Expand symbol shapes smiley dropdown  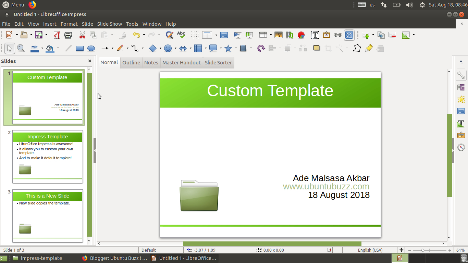[x=175, y=48]
